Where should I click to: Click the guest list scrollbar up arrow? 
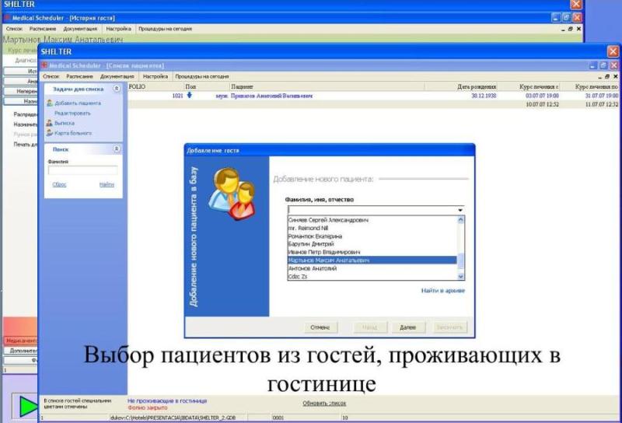(x=460, y=220)
